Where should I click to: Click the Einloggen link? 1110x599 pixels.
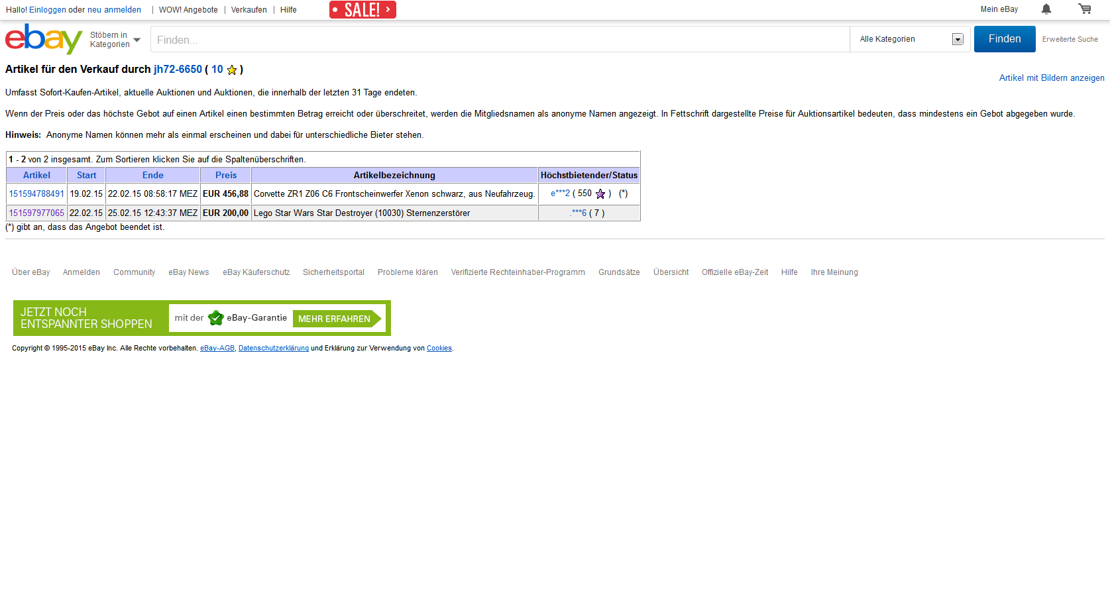click(48, 10)
